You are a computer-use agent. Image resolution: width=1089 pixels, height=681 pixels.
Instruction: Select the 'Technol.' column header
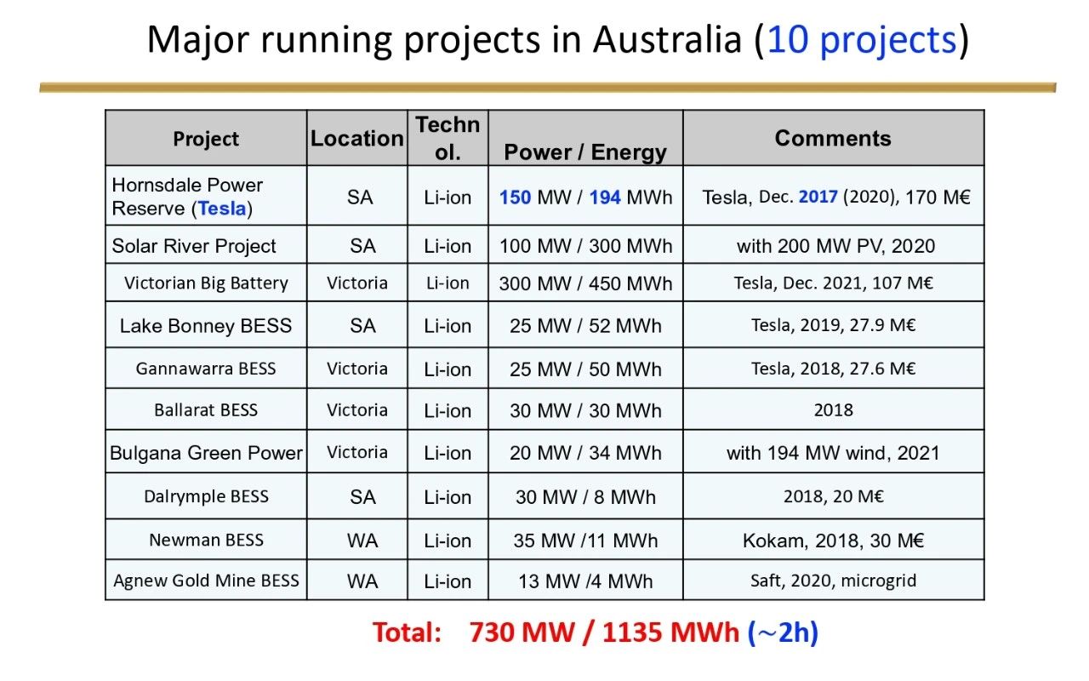[448, 138]
